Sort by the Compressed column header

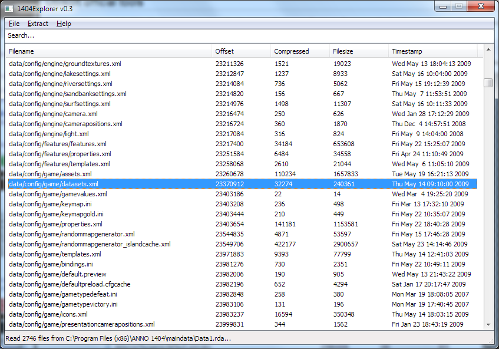(x=300, y=51)
